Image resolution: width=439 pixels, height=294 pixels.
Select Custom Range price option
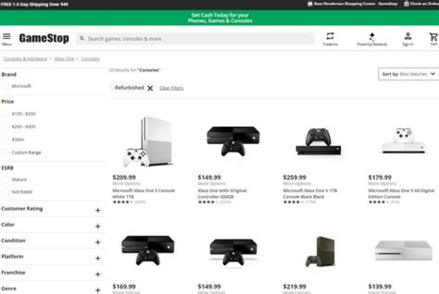pos(5,152)
